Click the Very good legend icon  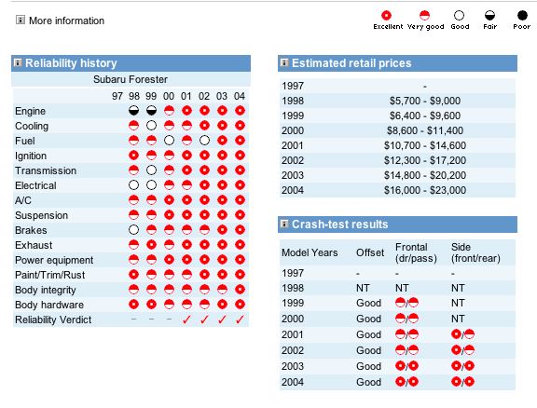[x=424, y=16]
